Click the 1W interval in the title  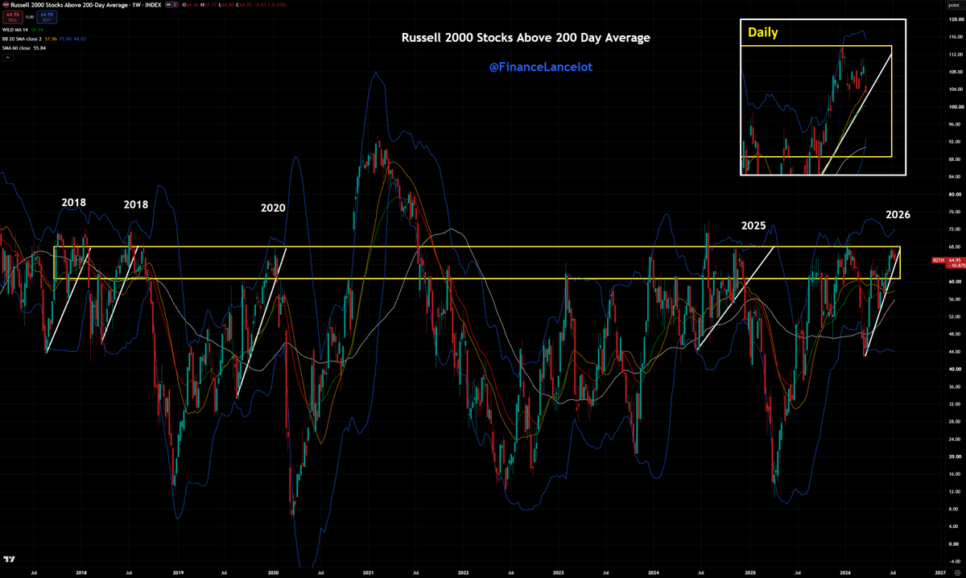137,5
